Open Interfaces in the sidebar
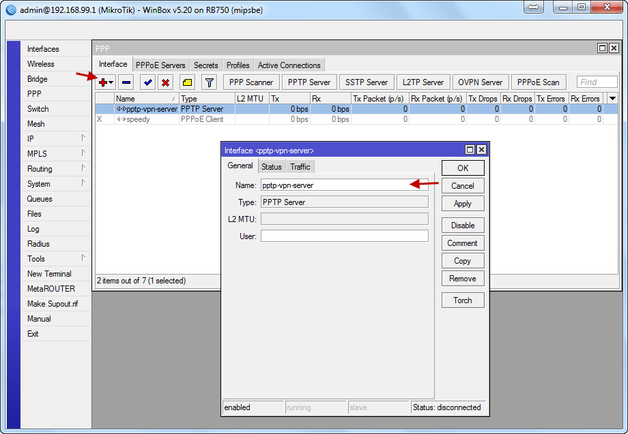Viewport: 628px width, 434px height. pyautogui.click(x=55, y=49)
